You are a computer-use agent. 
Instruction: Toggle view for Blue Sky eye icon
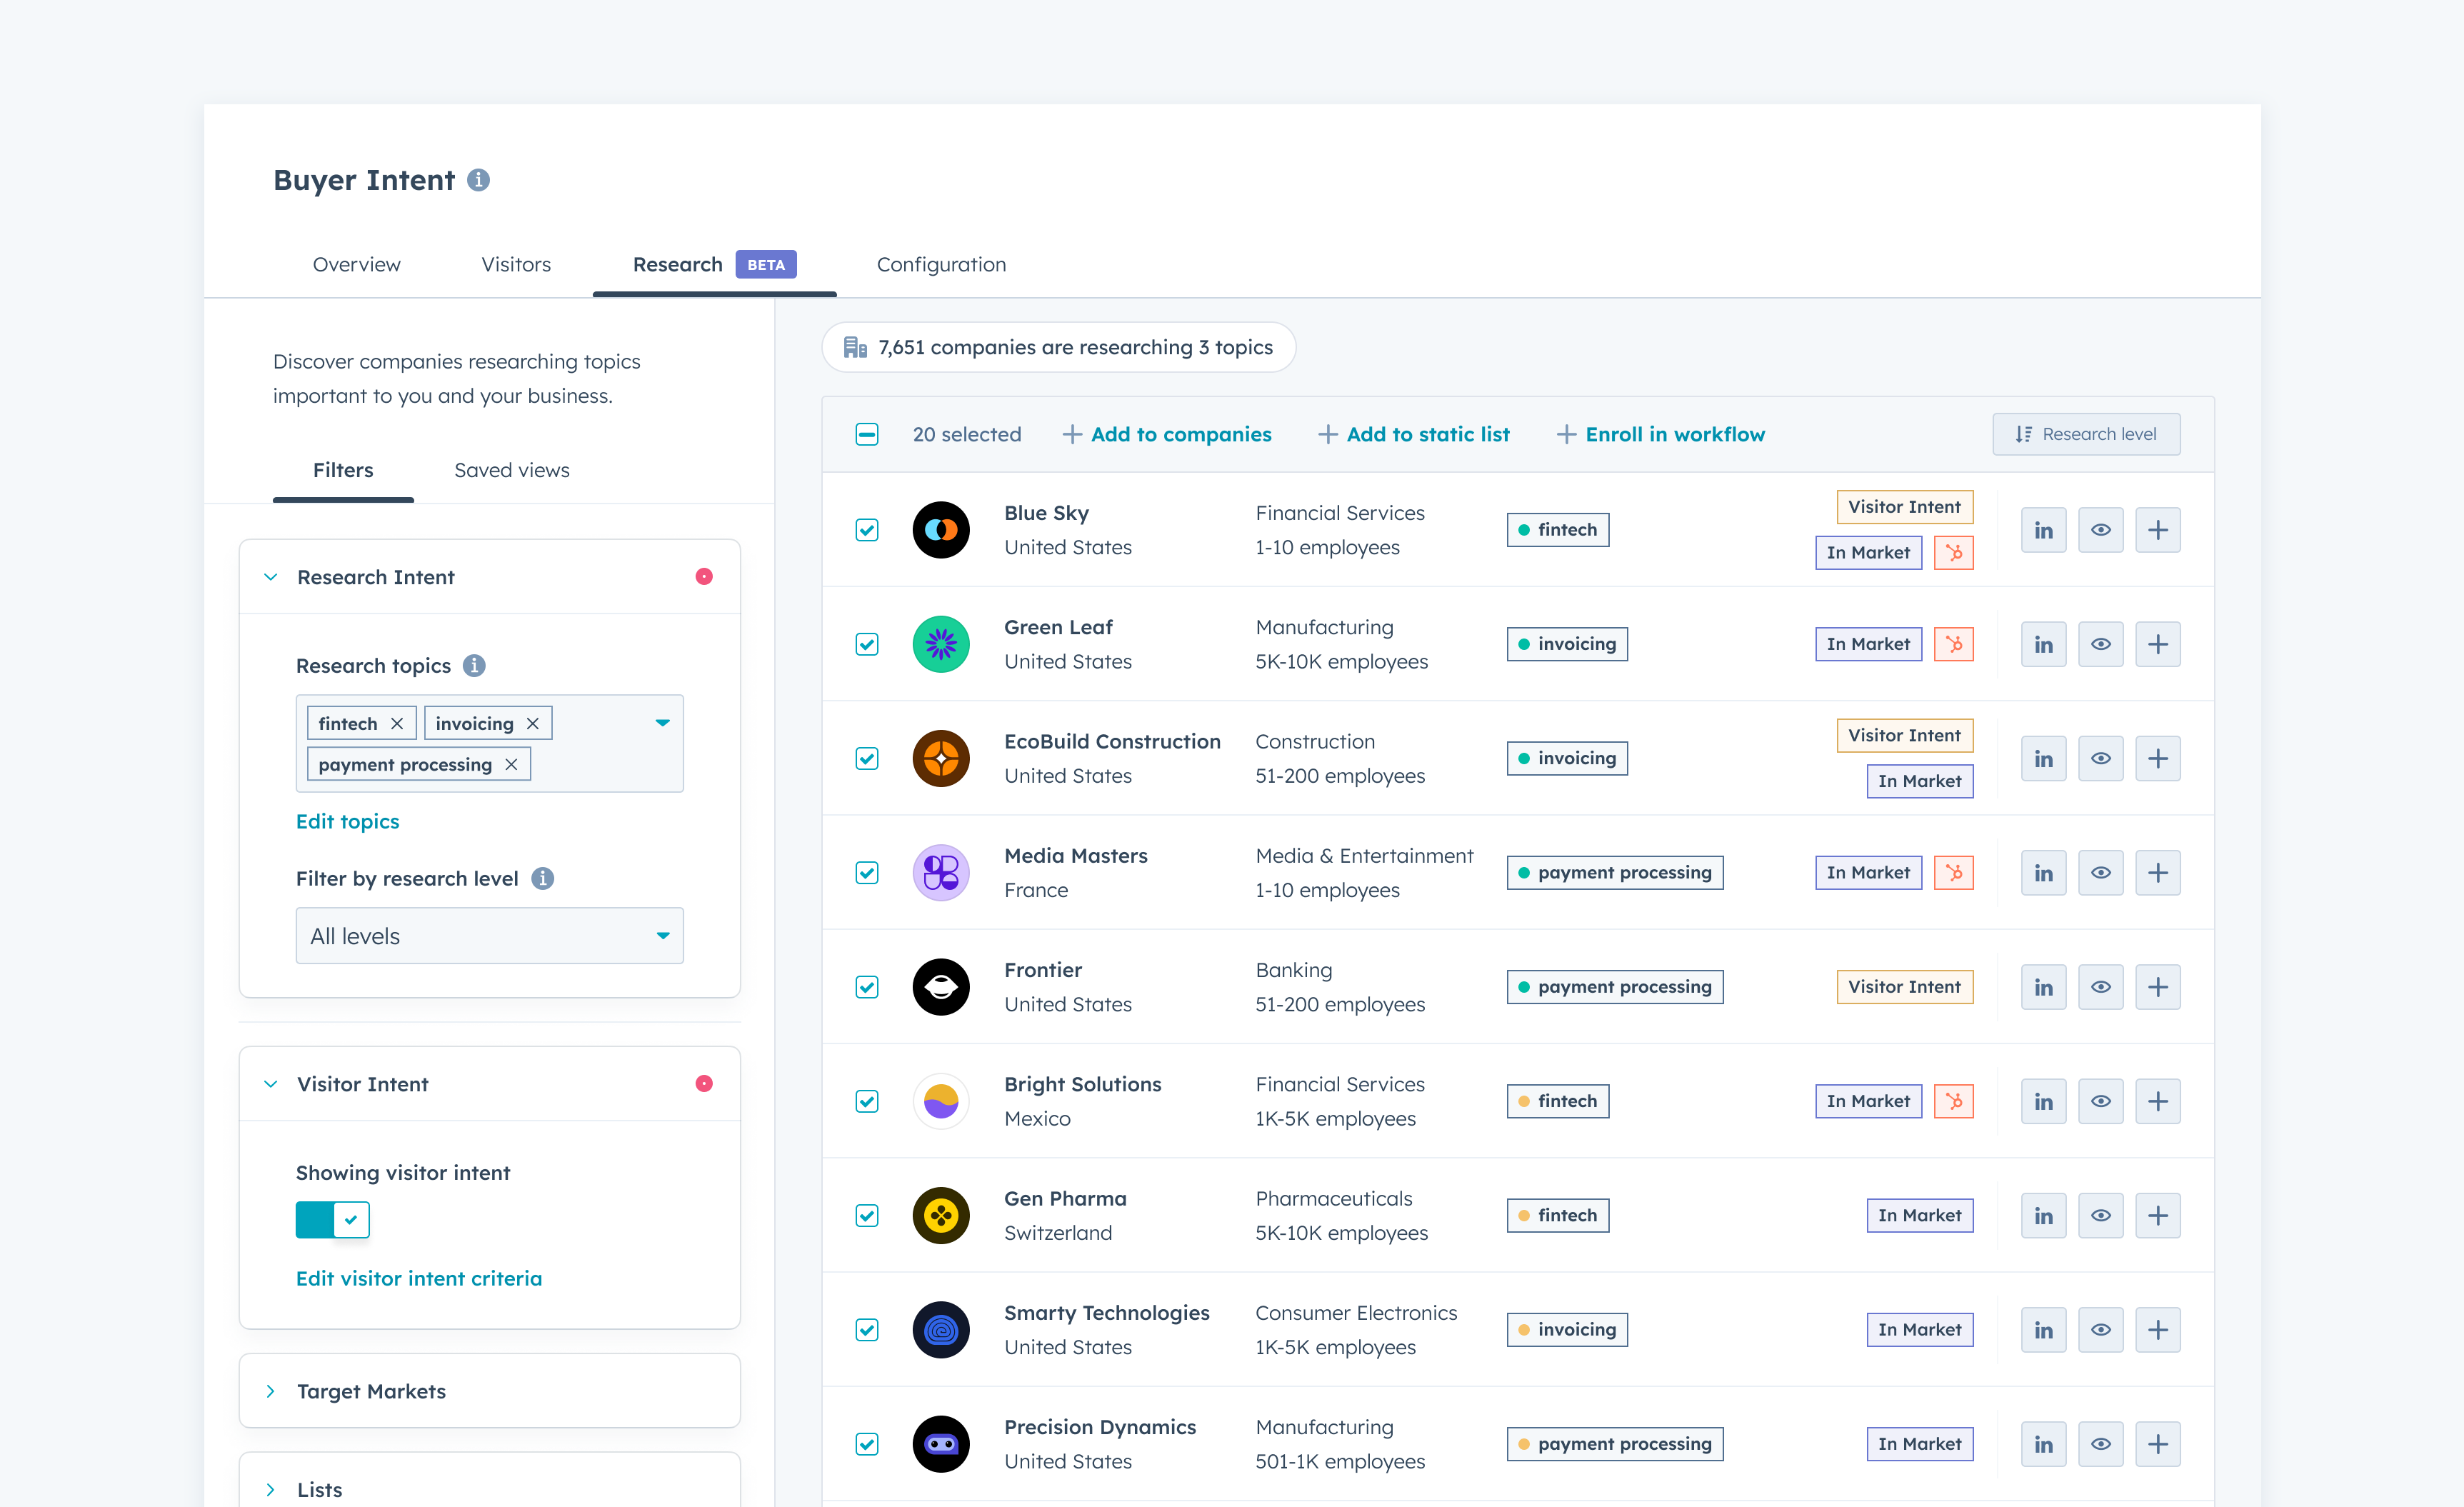click(2100, 530)
